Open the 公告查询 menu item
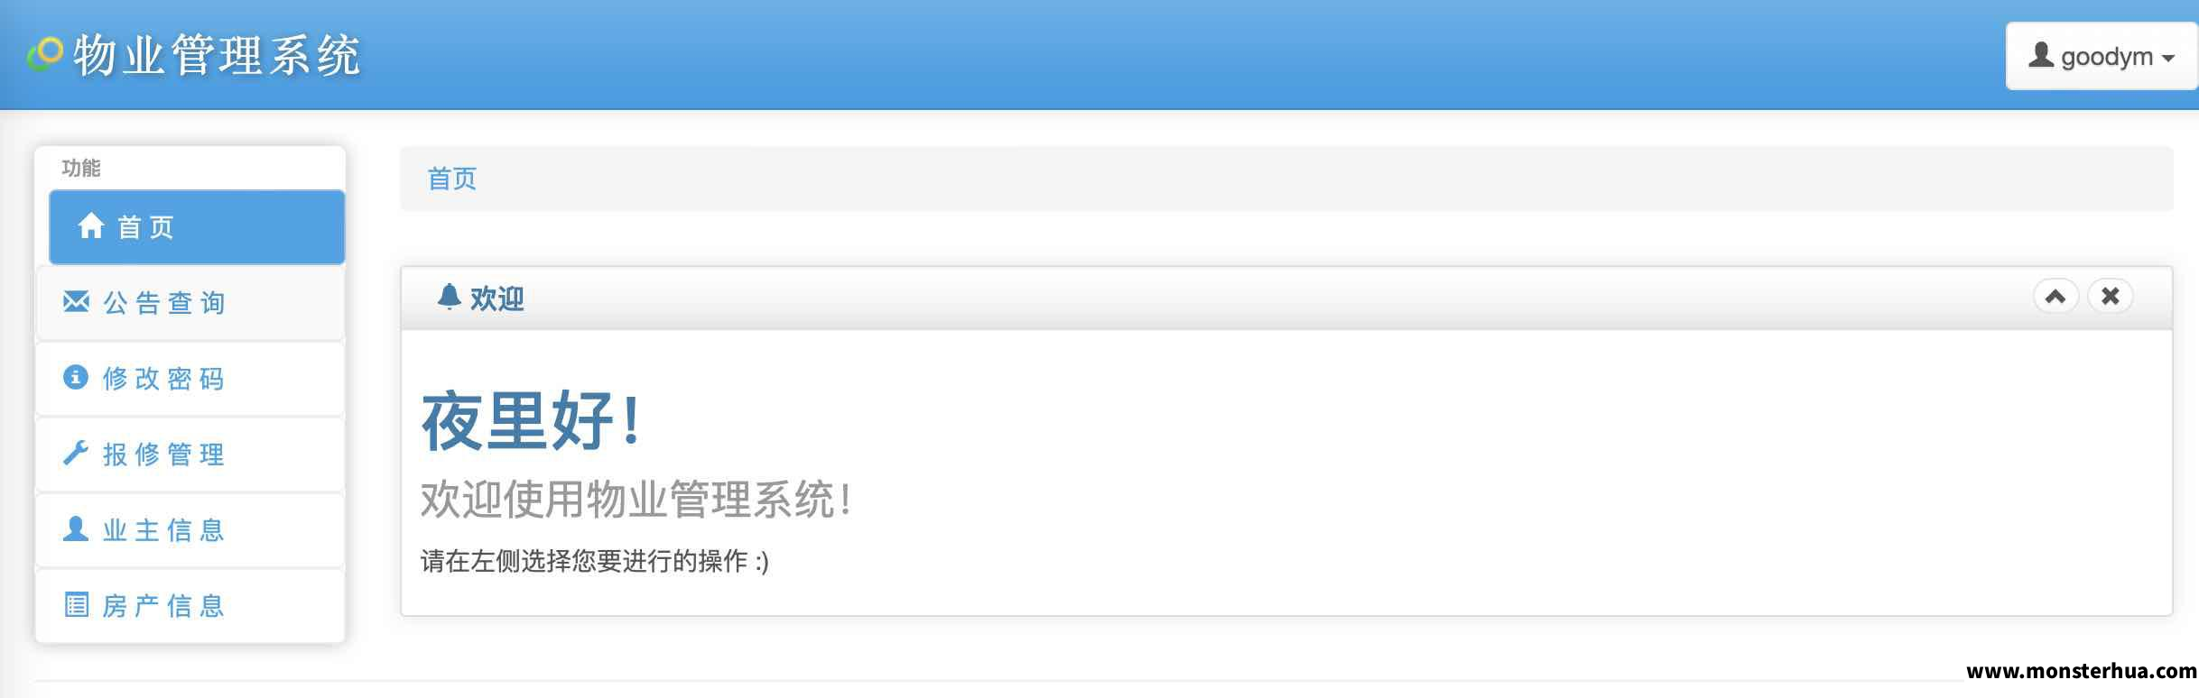The width and height of the screenshot is (2199, 698). click(x=190, y=302)
